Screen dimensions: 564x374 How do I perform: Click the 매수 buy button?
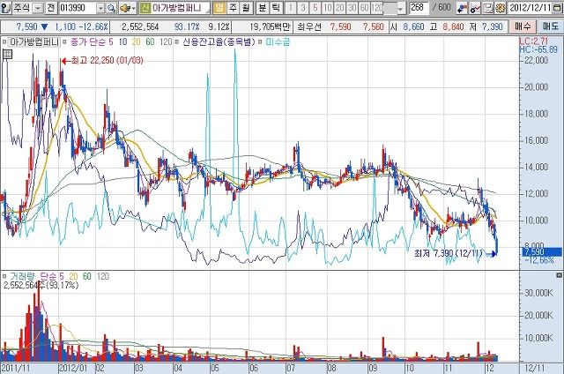(x=522, y=26)
